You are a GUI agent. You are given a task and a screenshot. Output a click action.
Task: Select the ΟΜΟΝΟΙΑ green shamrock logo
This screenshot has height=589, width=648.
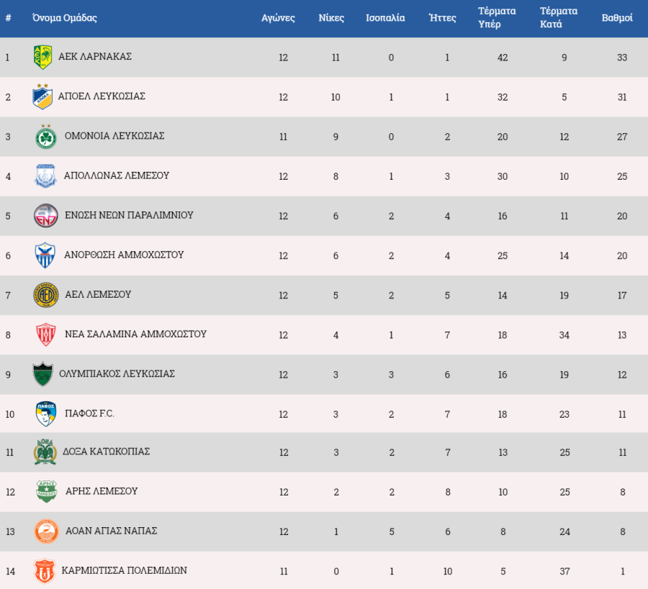click(x=46, y=136)
